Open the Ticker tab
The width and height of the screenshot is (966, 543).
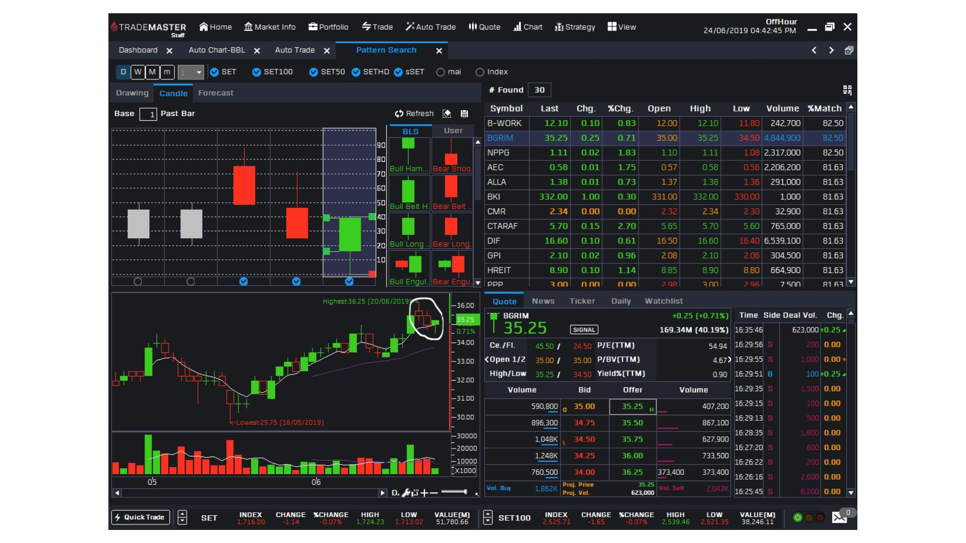[x=582, y=301]
